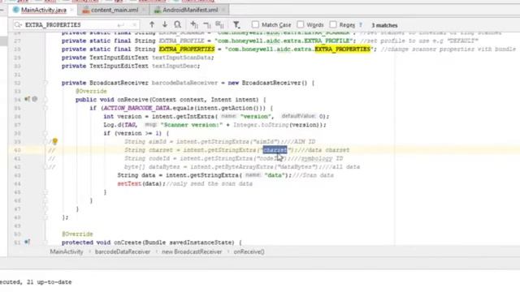Image resolution: width=520 pixels, height=292 pixels.
Task: Click the @Override annotation above onCreate
Action: [77, 234]
